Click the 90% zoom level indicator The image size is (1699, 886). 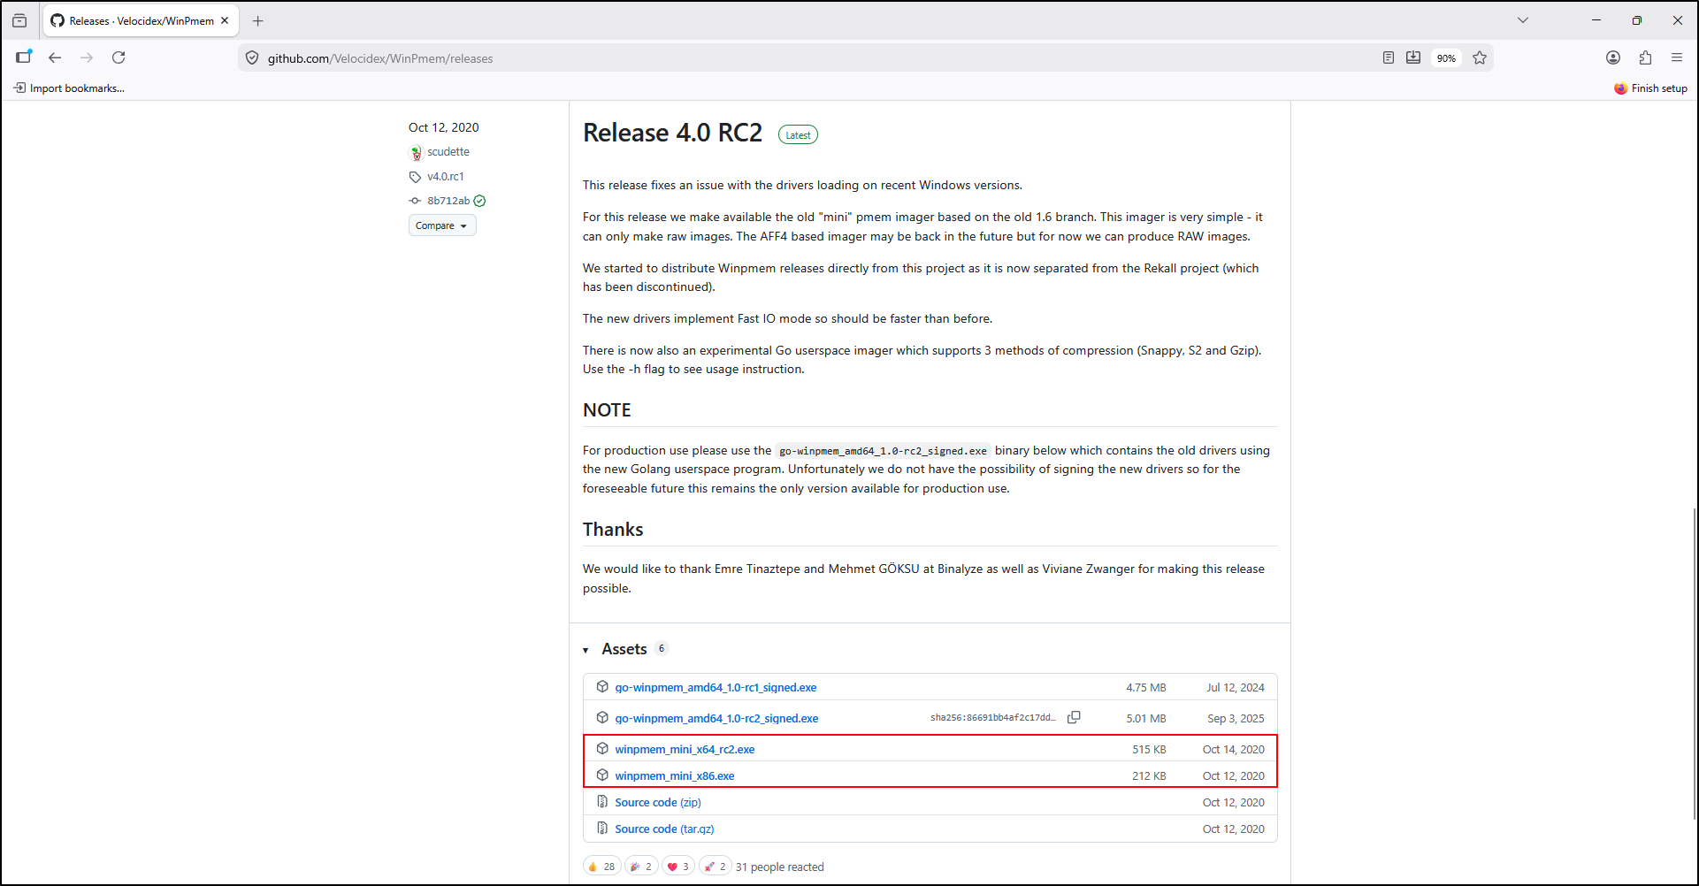pos(1446,58)
